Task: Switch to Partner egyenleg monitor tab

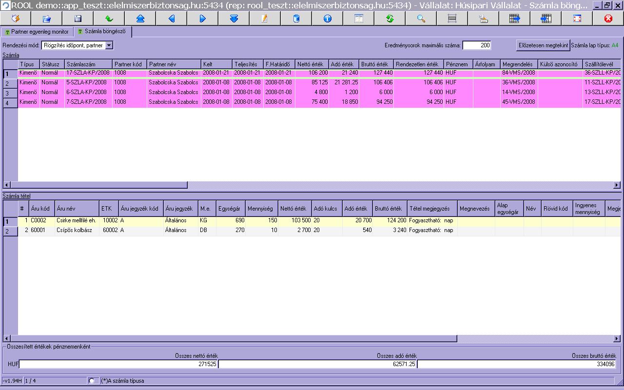Action: (37, 32)
